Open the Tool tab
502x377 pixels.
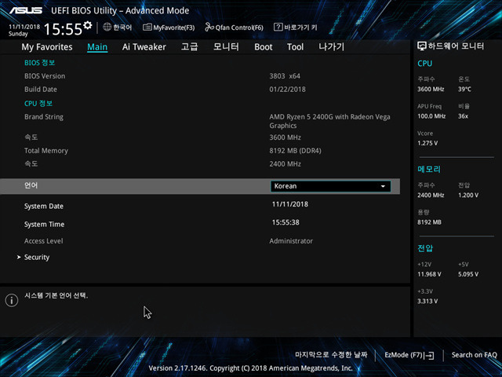click(x=295, y=47)
